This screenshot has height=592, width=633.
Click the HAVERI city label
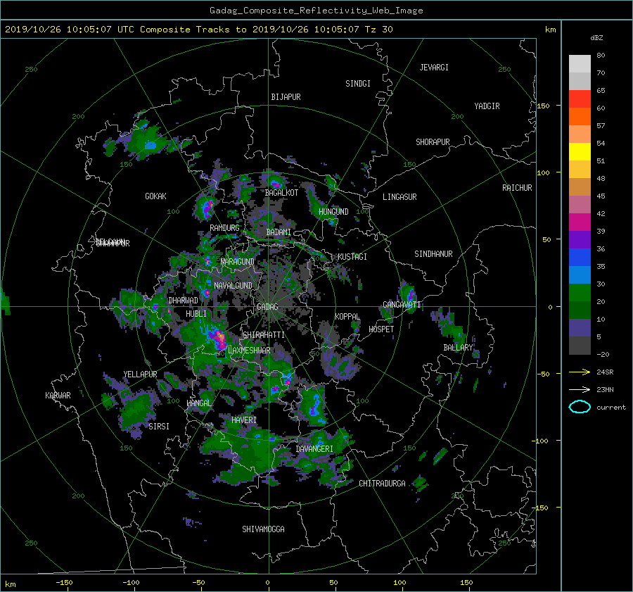click(x=244, y=420)
